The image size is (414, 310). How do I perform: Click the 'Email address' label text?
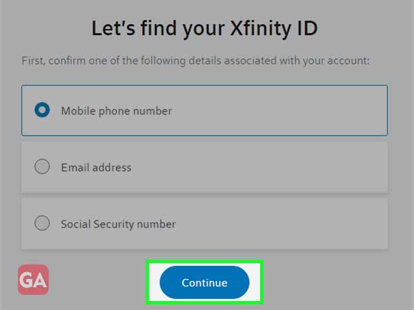coord(96,167)
